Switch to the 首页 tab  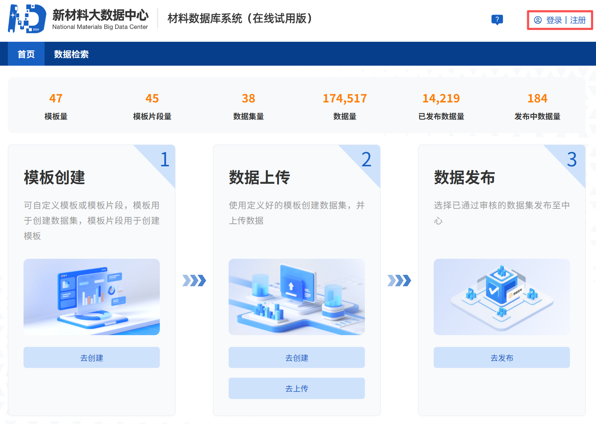(26, 54)
